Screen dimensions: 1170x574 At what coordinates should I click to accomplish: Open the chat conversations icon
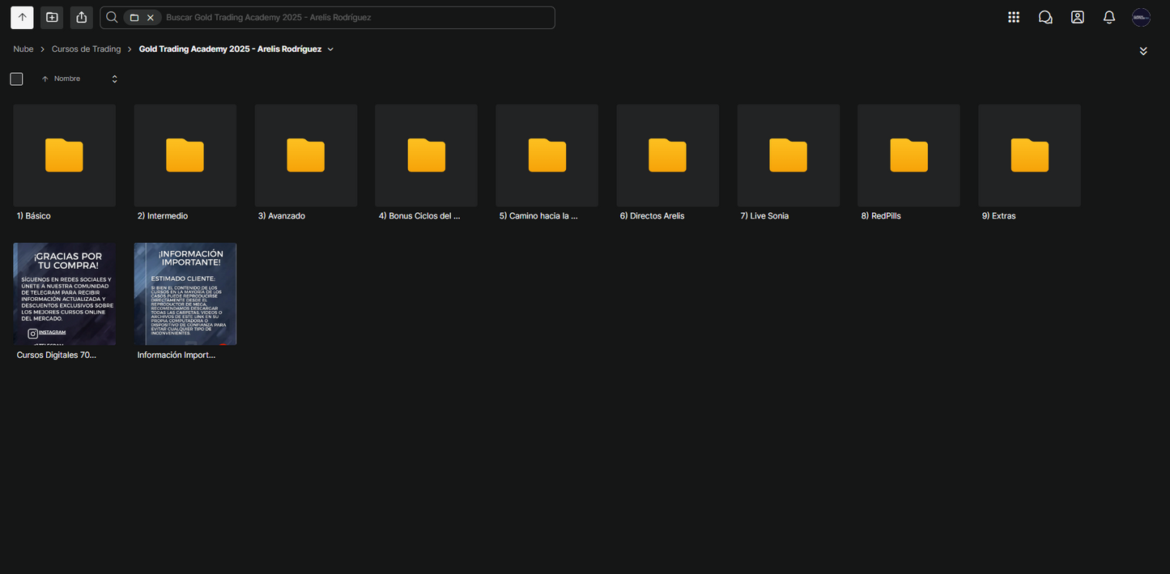tap(1045, 17)
